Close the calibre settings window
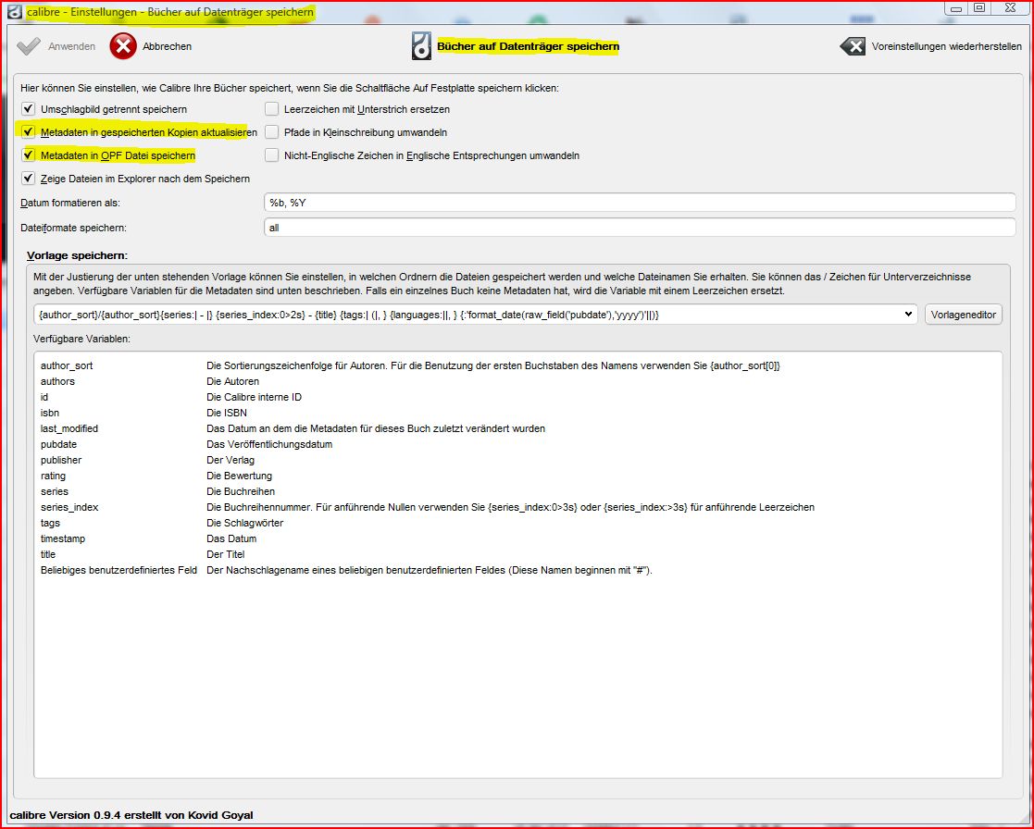The width and height of the screenshot is (1034, 829). [1010, 8]
